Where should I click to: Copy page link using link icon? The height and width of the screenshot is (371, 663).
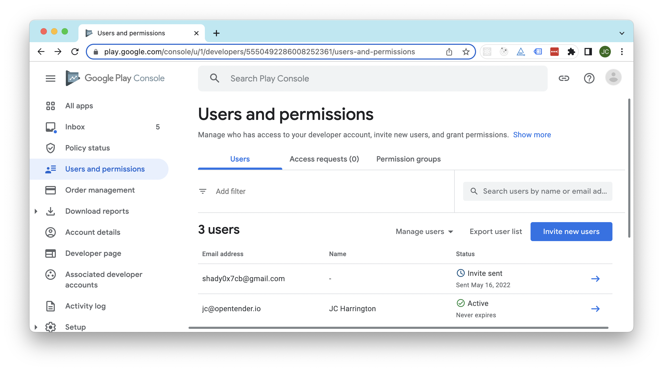pos(564,78)
